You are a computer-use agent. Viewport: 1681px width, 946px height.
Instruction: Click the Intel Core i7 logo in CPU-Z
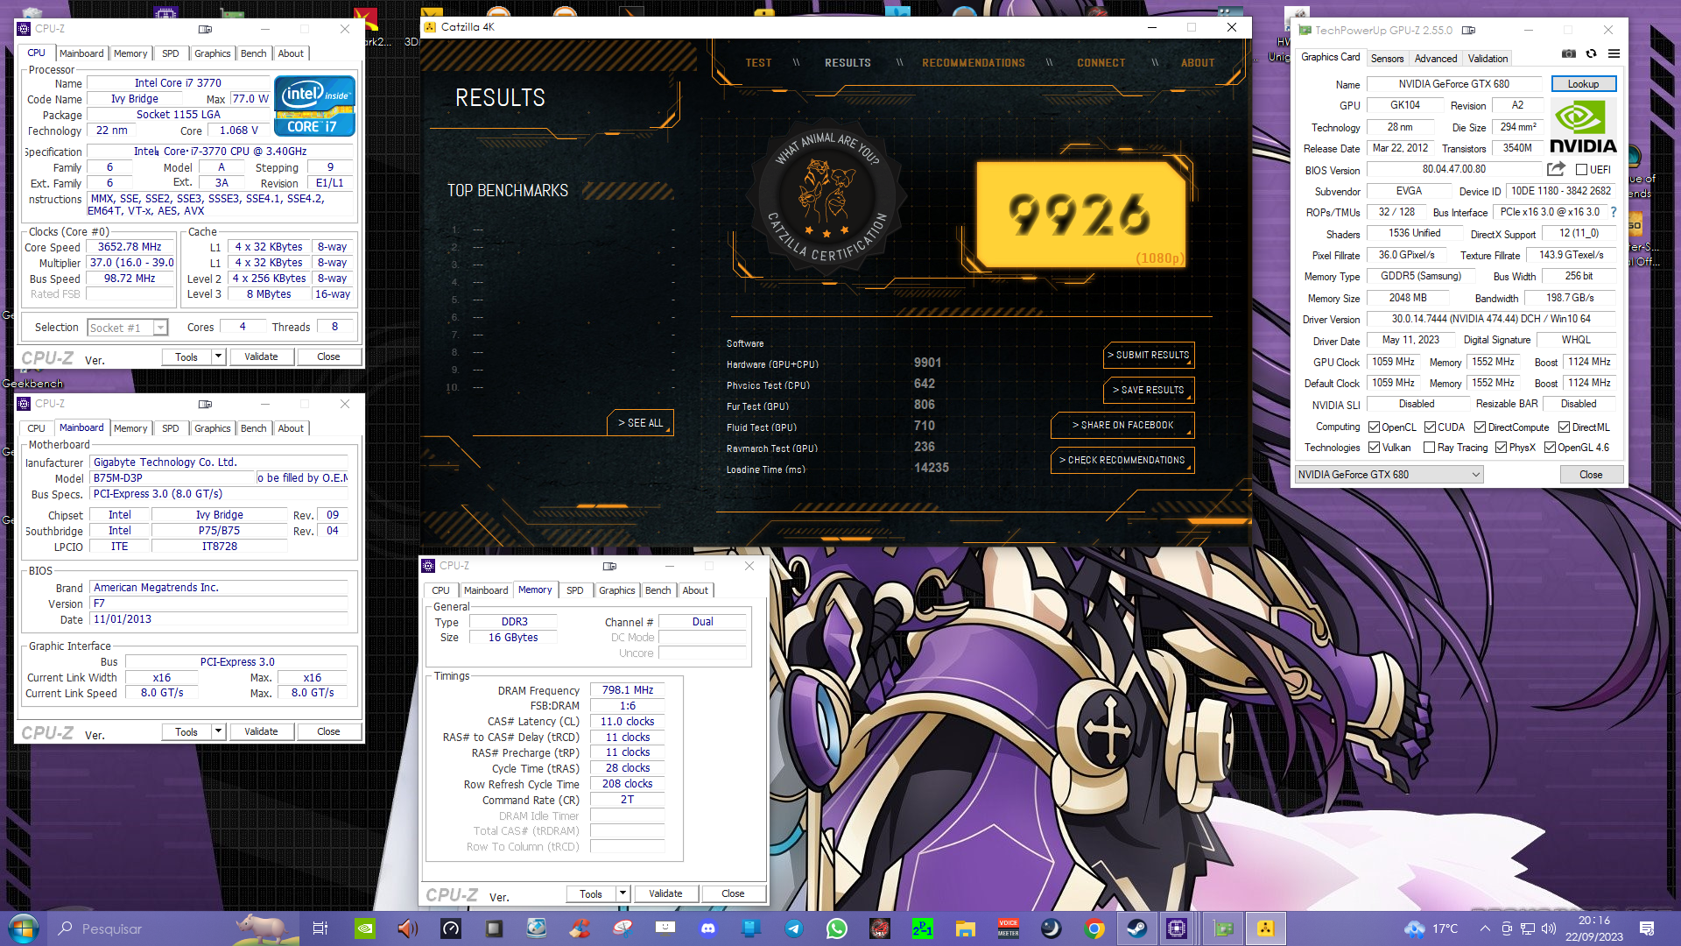(314, 105)
